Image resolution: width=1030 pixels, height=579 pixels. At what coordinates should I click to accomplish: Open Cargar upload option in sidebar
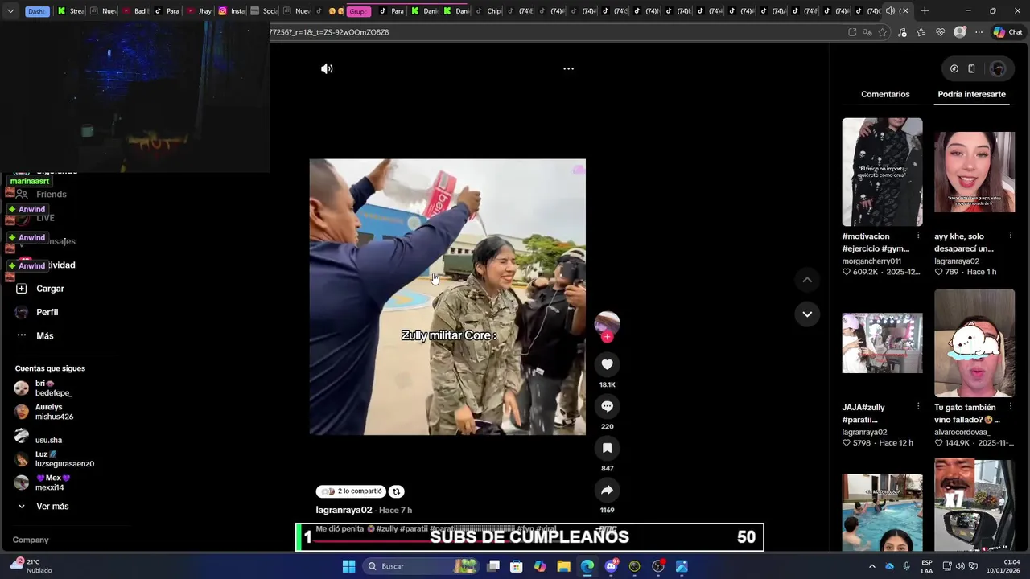click(x=40, y=289)
